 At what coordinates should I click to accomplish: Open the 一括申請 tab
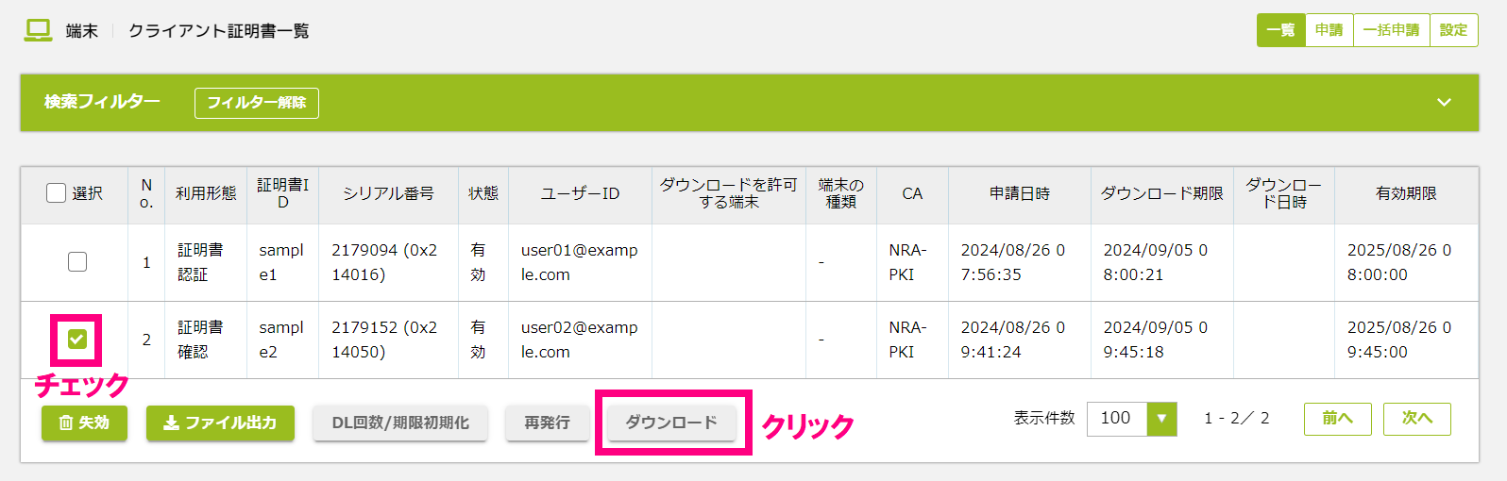(1391, 30)
